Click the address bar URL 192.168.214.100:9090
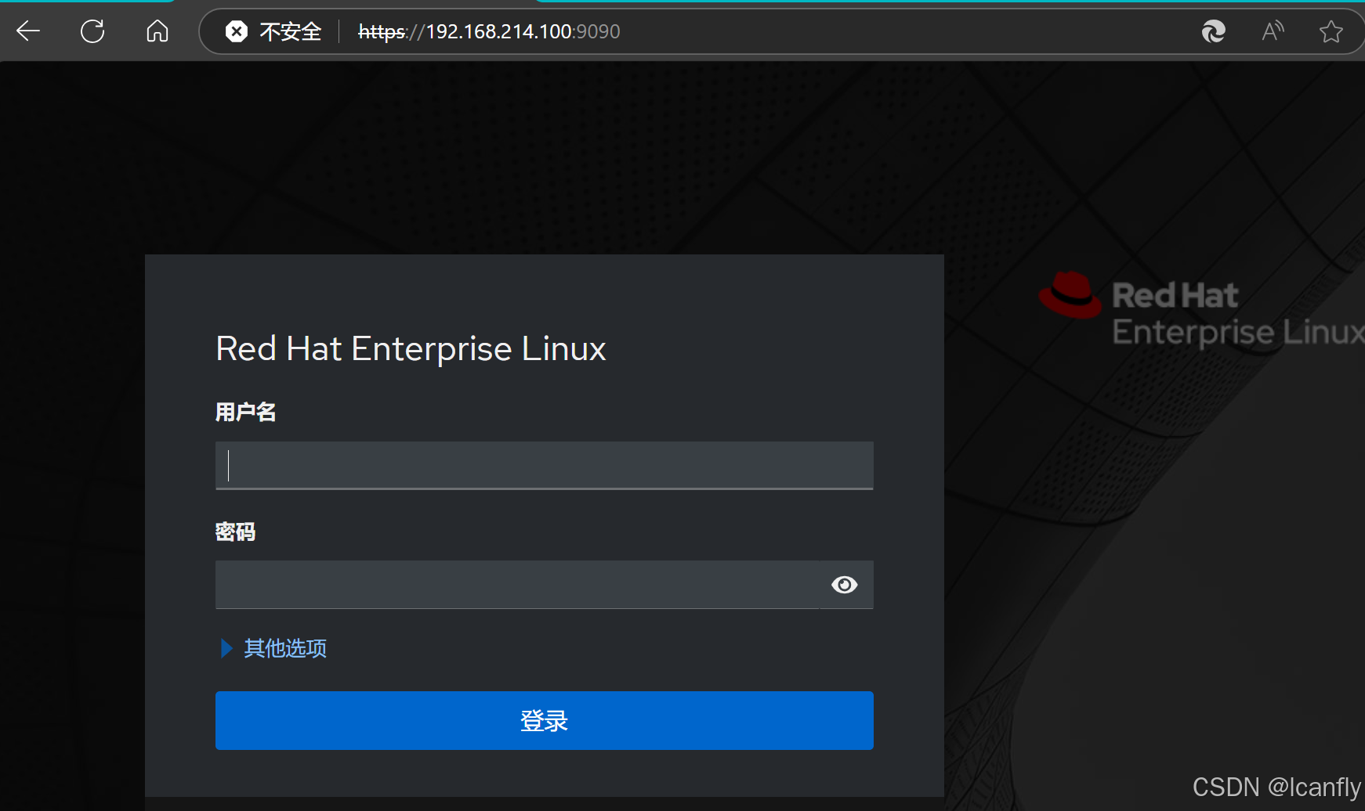Image resolution: width=1365 pixels, height=811 pixels. coord(489,31)
